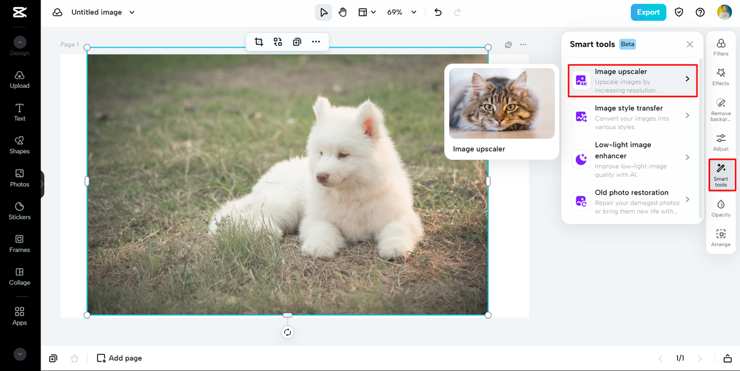The image size is (740, 371).
Task: Click the cloud save status icon
Action: coord(57,12)
